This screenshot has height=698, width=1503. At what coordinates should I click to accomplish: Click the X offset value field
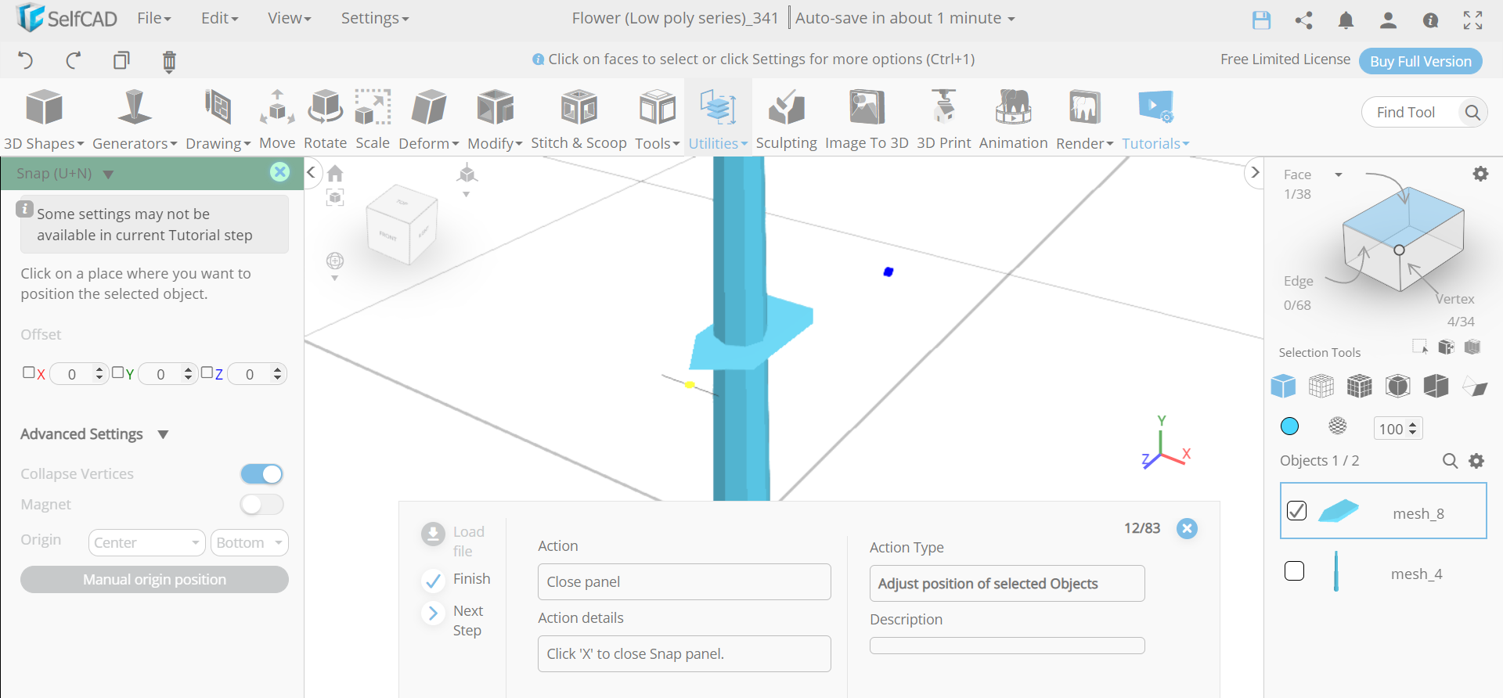click(72, 374)
